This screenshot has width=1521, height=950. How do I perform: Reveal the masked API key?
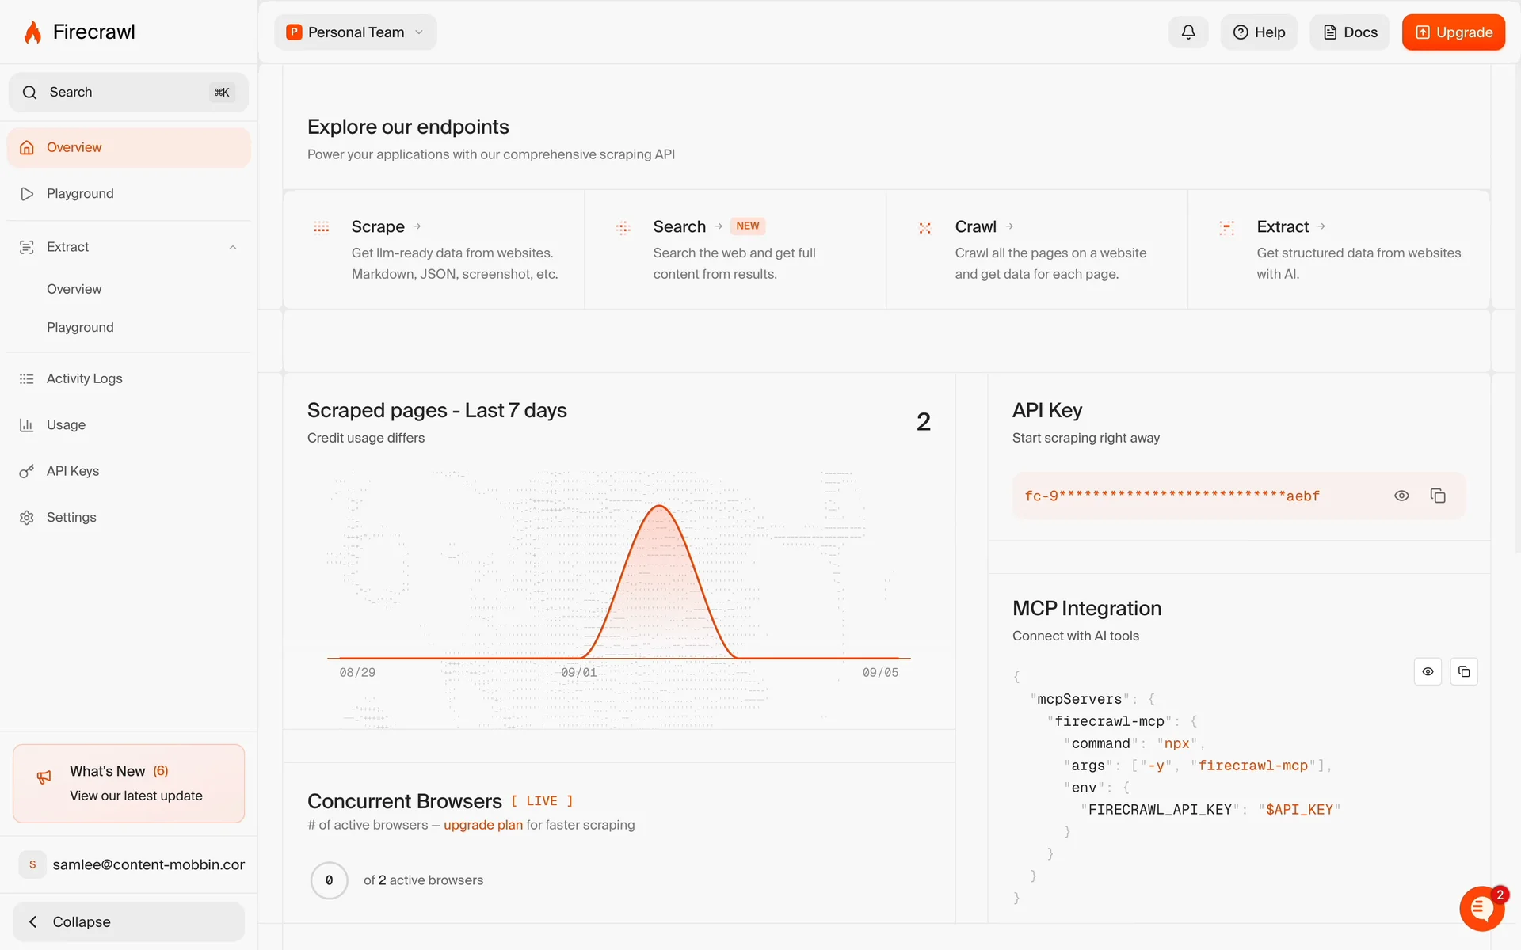(x=1401, y=496)
